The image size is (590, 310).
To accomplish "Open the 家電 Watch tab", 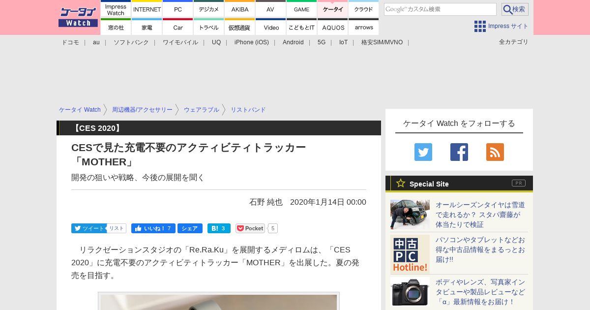I will point(147,27).
